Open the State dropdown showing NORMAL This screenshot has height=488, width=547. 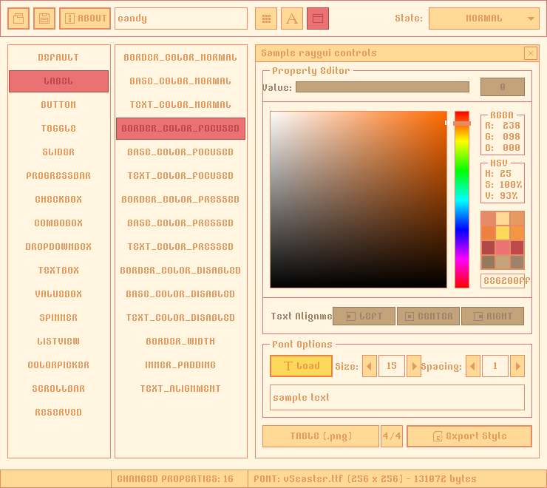483,18
